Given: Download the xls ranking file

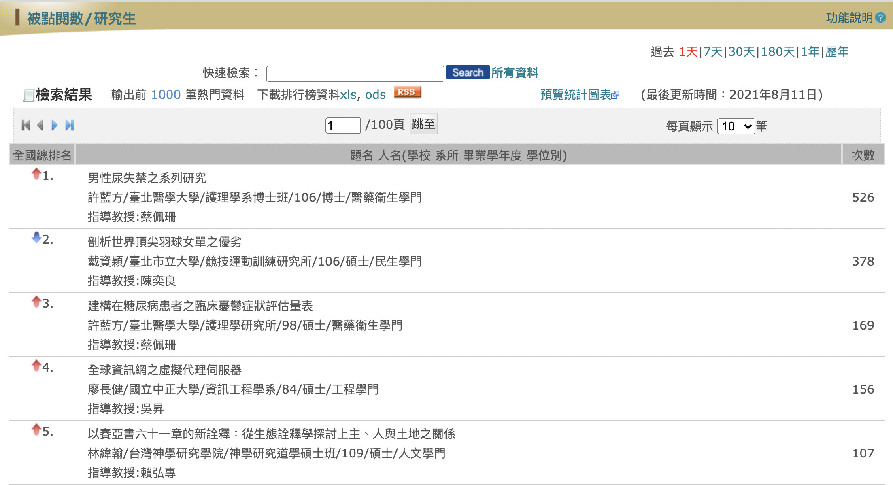Looking at the screenshot, I should point(348,95).
